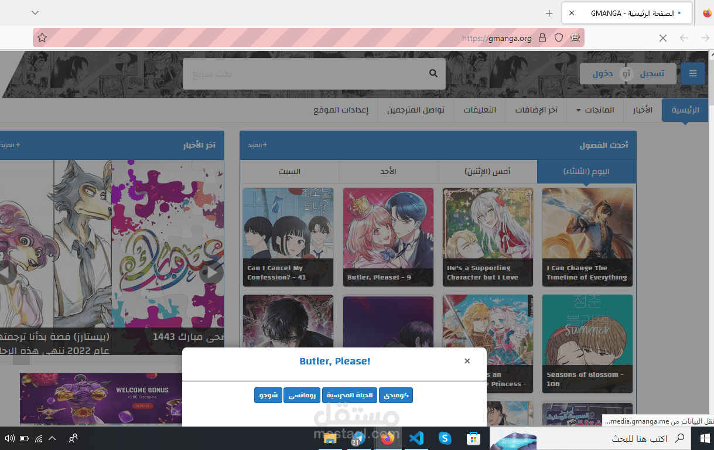Open File Explorer from the taskbar
Viewport: 714px width, 450px height.
click(x=330, y=438)
